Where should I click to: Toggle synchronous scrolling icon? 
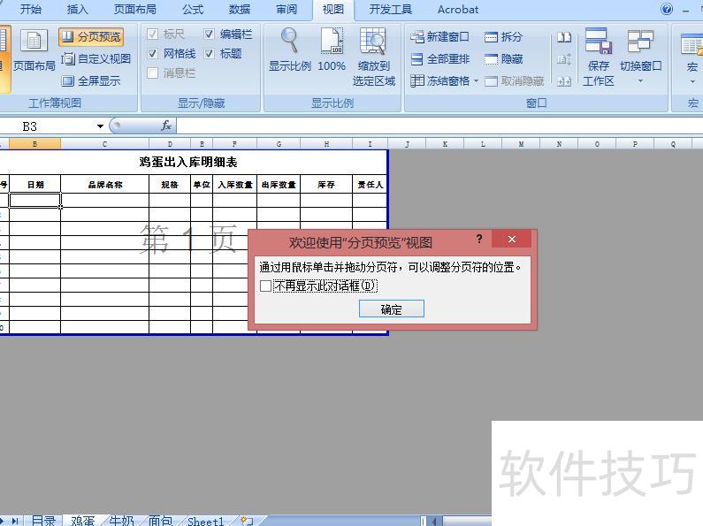point(564,59)
